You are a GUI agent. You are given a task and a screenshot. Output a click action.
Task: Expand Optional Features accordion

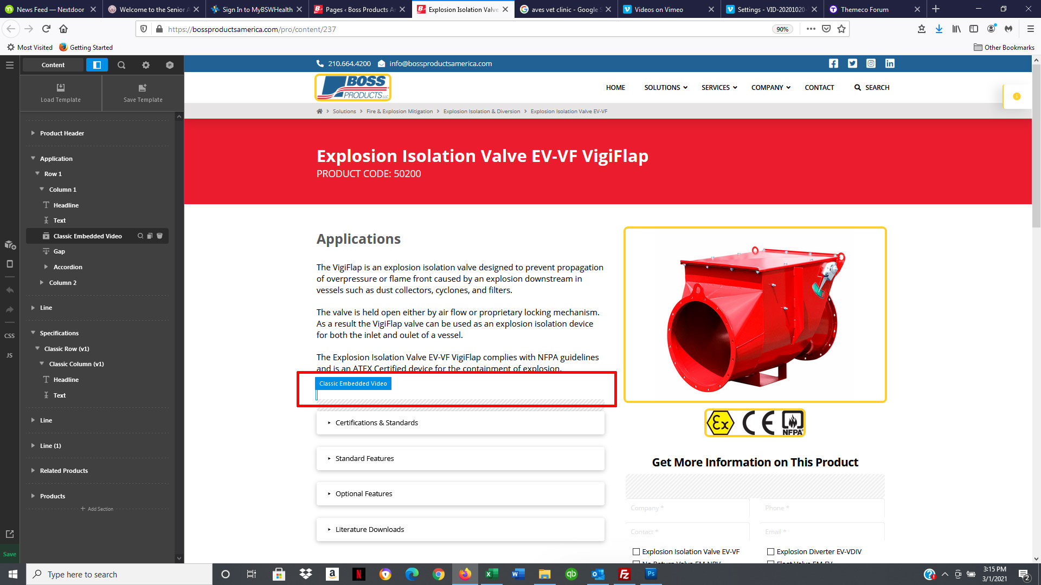460,494
